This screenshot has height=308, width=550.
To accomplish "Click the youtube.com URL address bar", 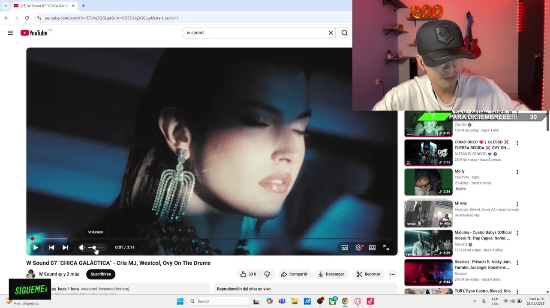I will [112, 18].
